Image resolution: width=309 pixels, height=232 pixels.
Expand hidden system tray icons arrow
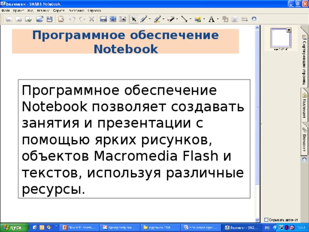275,228
